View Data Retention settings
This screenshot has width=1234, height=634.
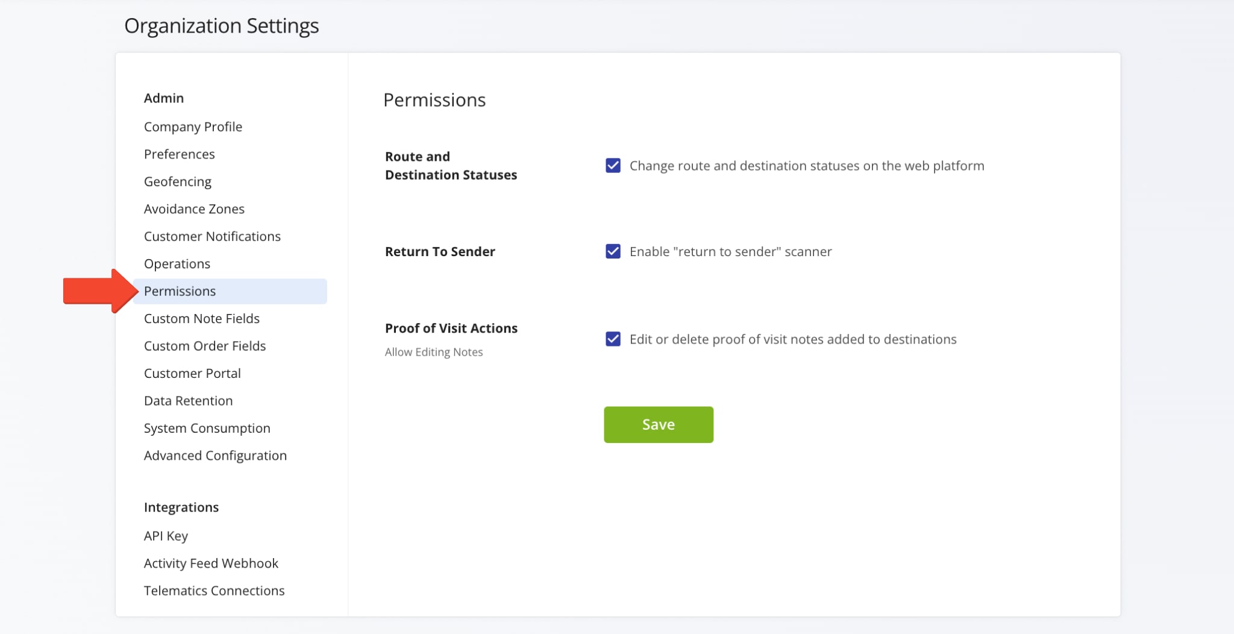pos(188,401)
